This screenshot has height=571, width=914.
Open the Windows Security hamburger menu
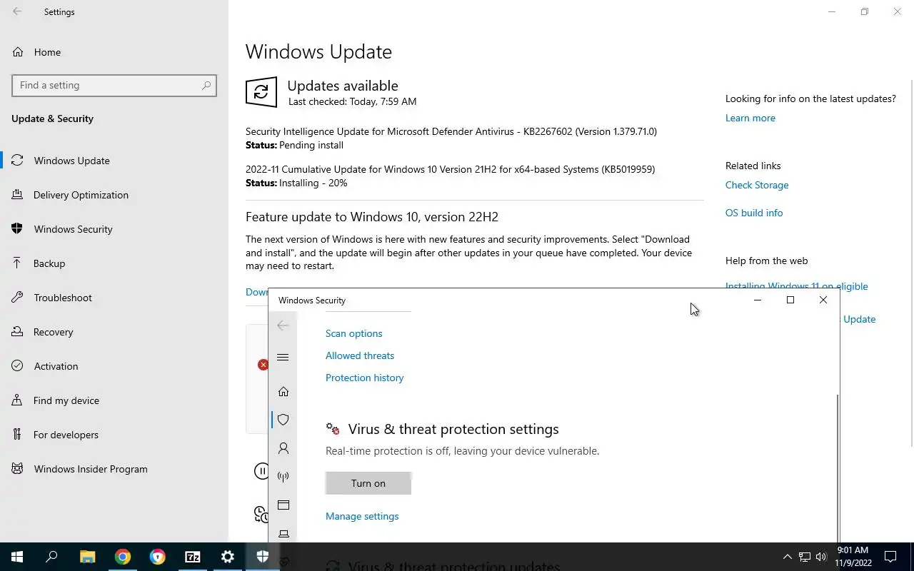click(283, 358)
